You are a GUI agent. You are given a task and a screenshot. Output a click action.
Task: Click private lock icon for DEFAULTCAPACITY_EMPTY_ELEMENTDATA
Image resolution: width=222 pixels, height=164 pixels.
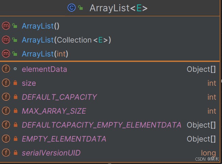15,125
